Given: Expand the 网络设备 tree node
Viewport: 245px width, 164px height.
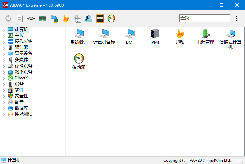Looking at the screenshot, I should tap(4, 72).
